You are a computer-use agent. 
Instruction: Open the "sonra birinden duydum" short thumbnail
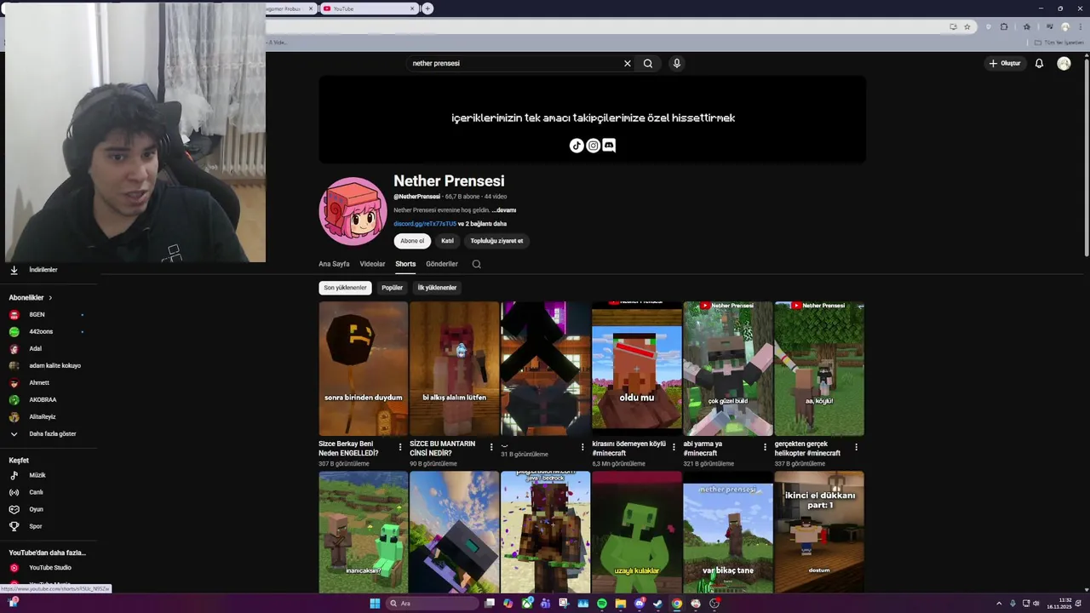pyautogui.click(x=364, y=369)
